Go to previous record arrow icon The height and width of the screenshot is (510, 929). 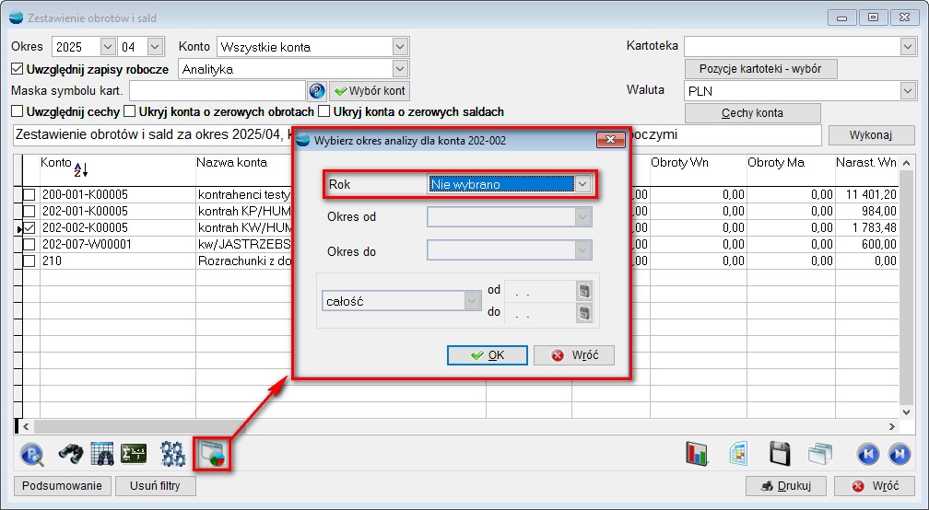pyautogui.click(x=867, y=454)
